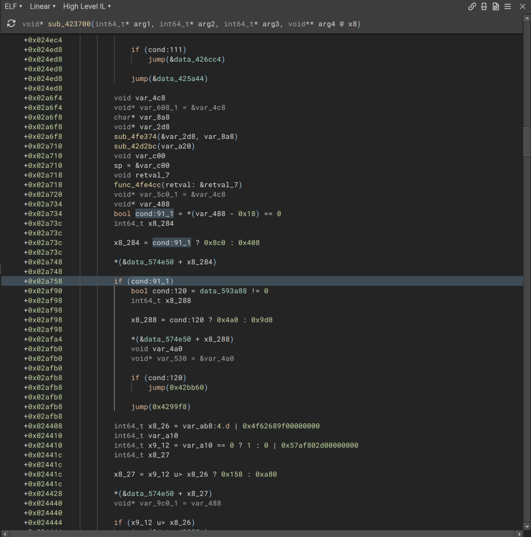Jump to data_426cc4 reference
The image size is (531, 537).
point(197,59)
